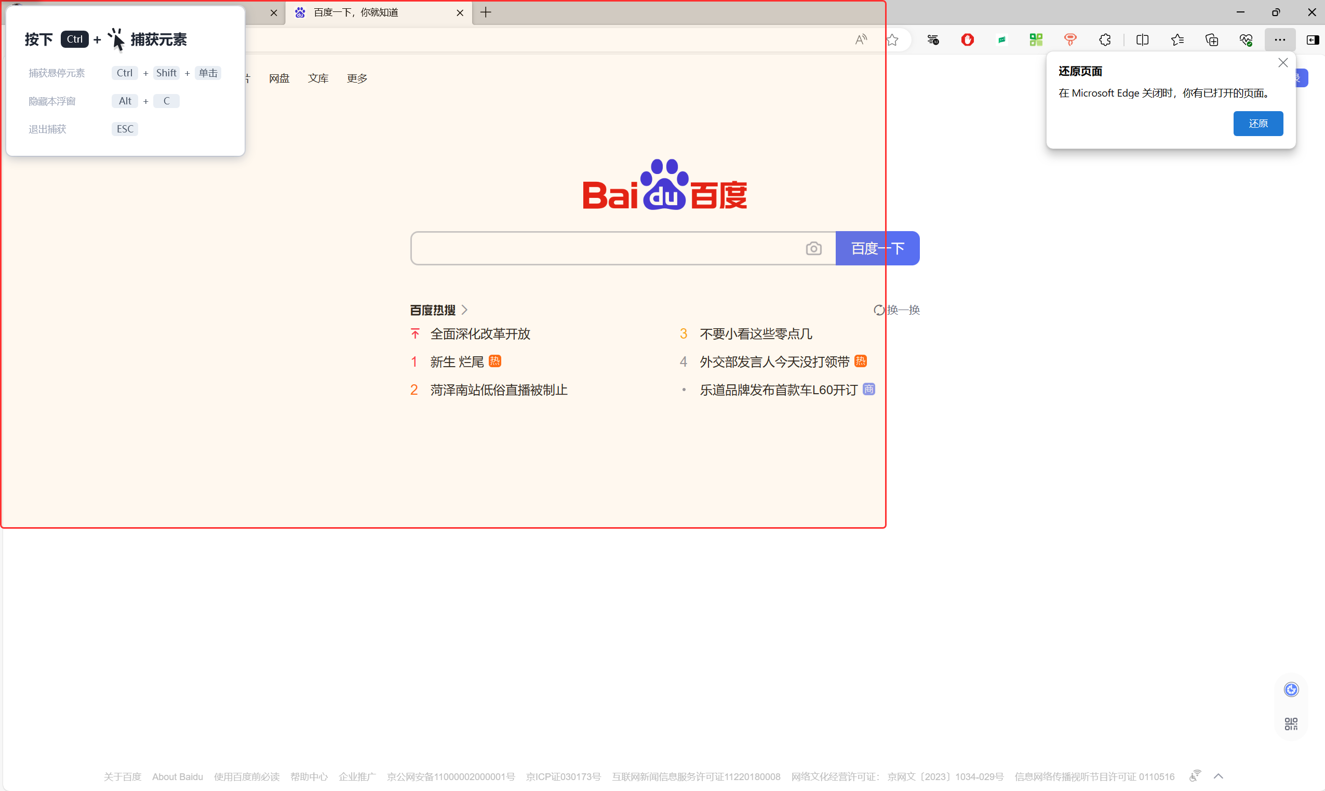Click the Browser essentials heart icon
1325x791 pixels.
point(1246,40)
